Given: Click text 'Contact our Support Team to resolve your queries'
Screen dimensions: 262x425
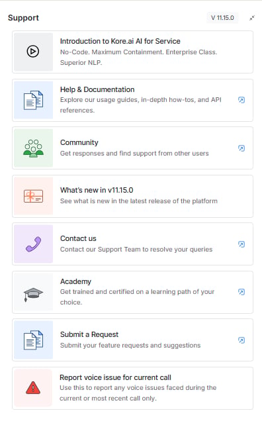Looking at the screenshot, I should coord(136,250).
